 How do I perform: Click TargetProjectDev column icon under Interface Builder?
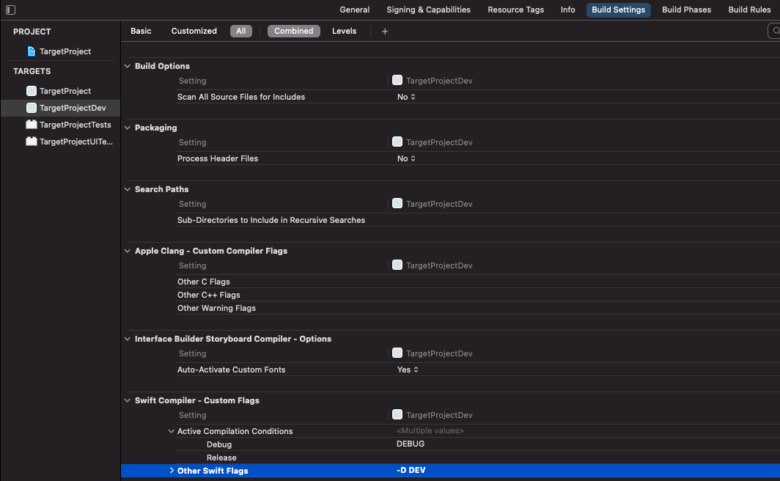point(397,353)
